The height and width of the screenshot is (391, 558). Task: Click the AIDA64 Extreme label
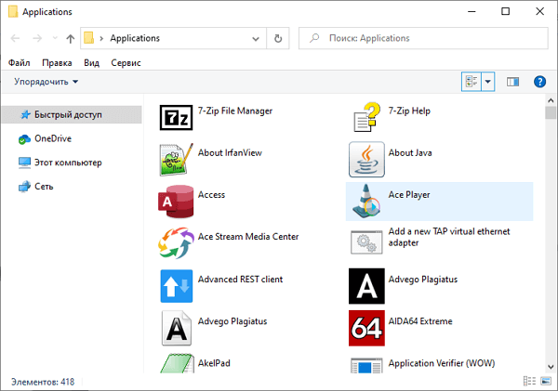coord(420,321)
